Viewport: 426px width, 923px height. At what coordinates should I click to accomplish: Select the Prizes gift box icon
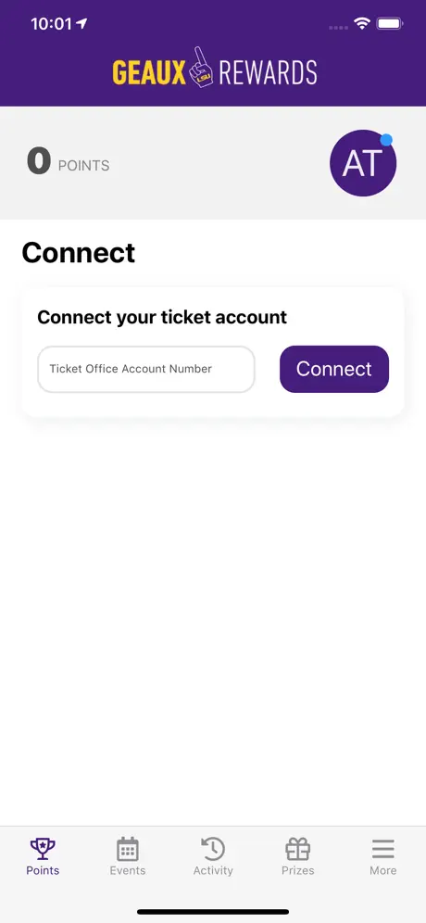(x=297, y=849)
